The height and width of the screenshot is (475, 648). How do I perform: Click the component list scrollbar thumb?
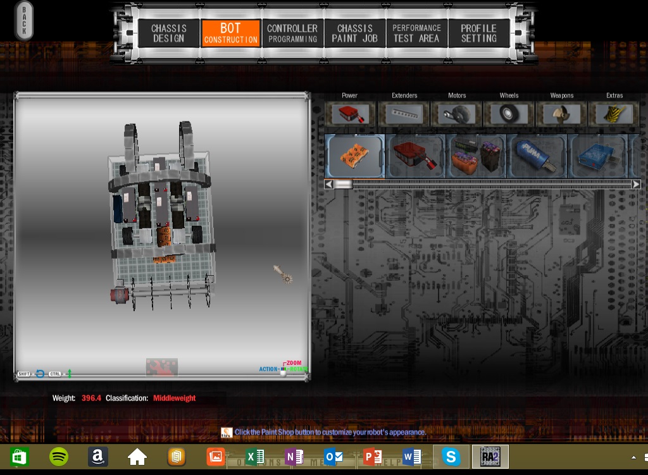click(344, 184)
